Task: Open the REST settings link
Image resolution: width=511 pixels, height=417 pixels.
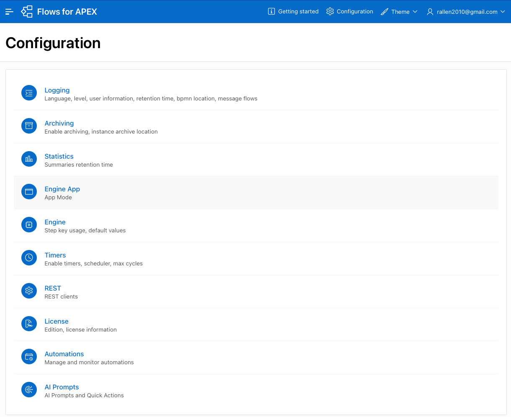Action: coord(53,288)
